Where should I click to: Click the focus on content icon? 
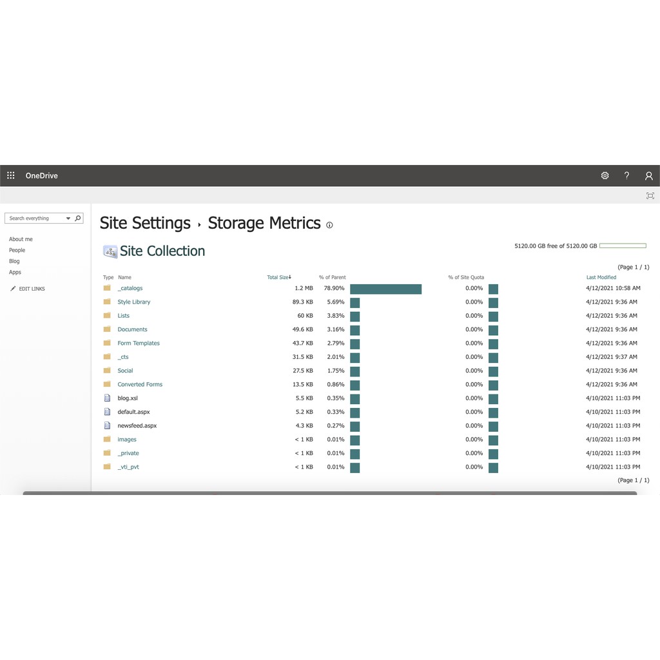pos(650,195)
